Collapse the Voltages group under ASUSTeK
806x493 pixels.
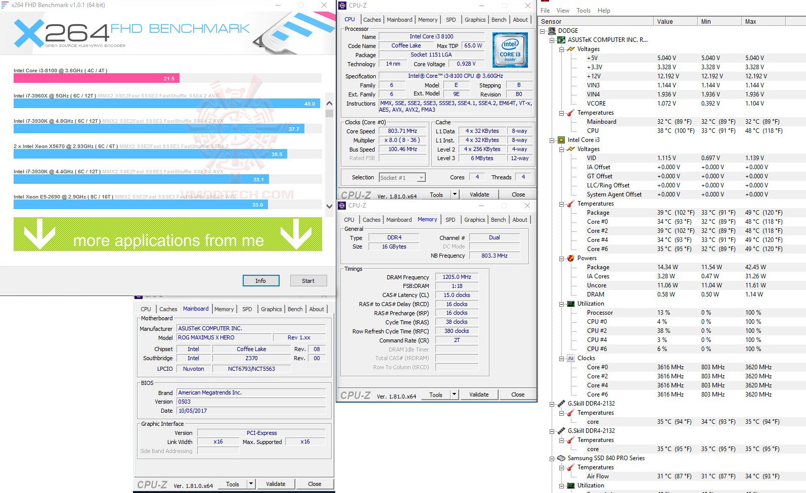coord(561,49)
